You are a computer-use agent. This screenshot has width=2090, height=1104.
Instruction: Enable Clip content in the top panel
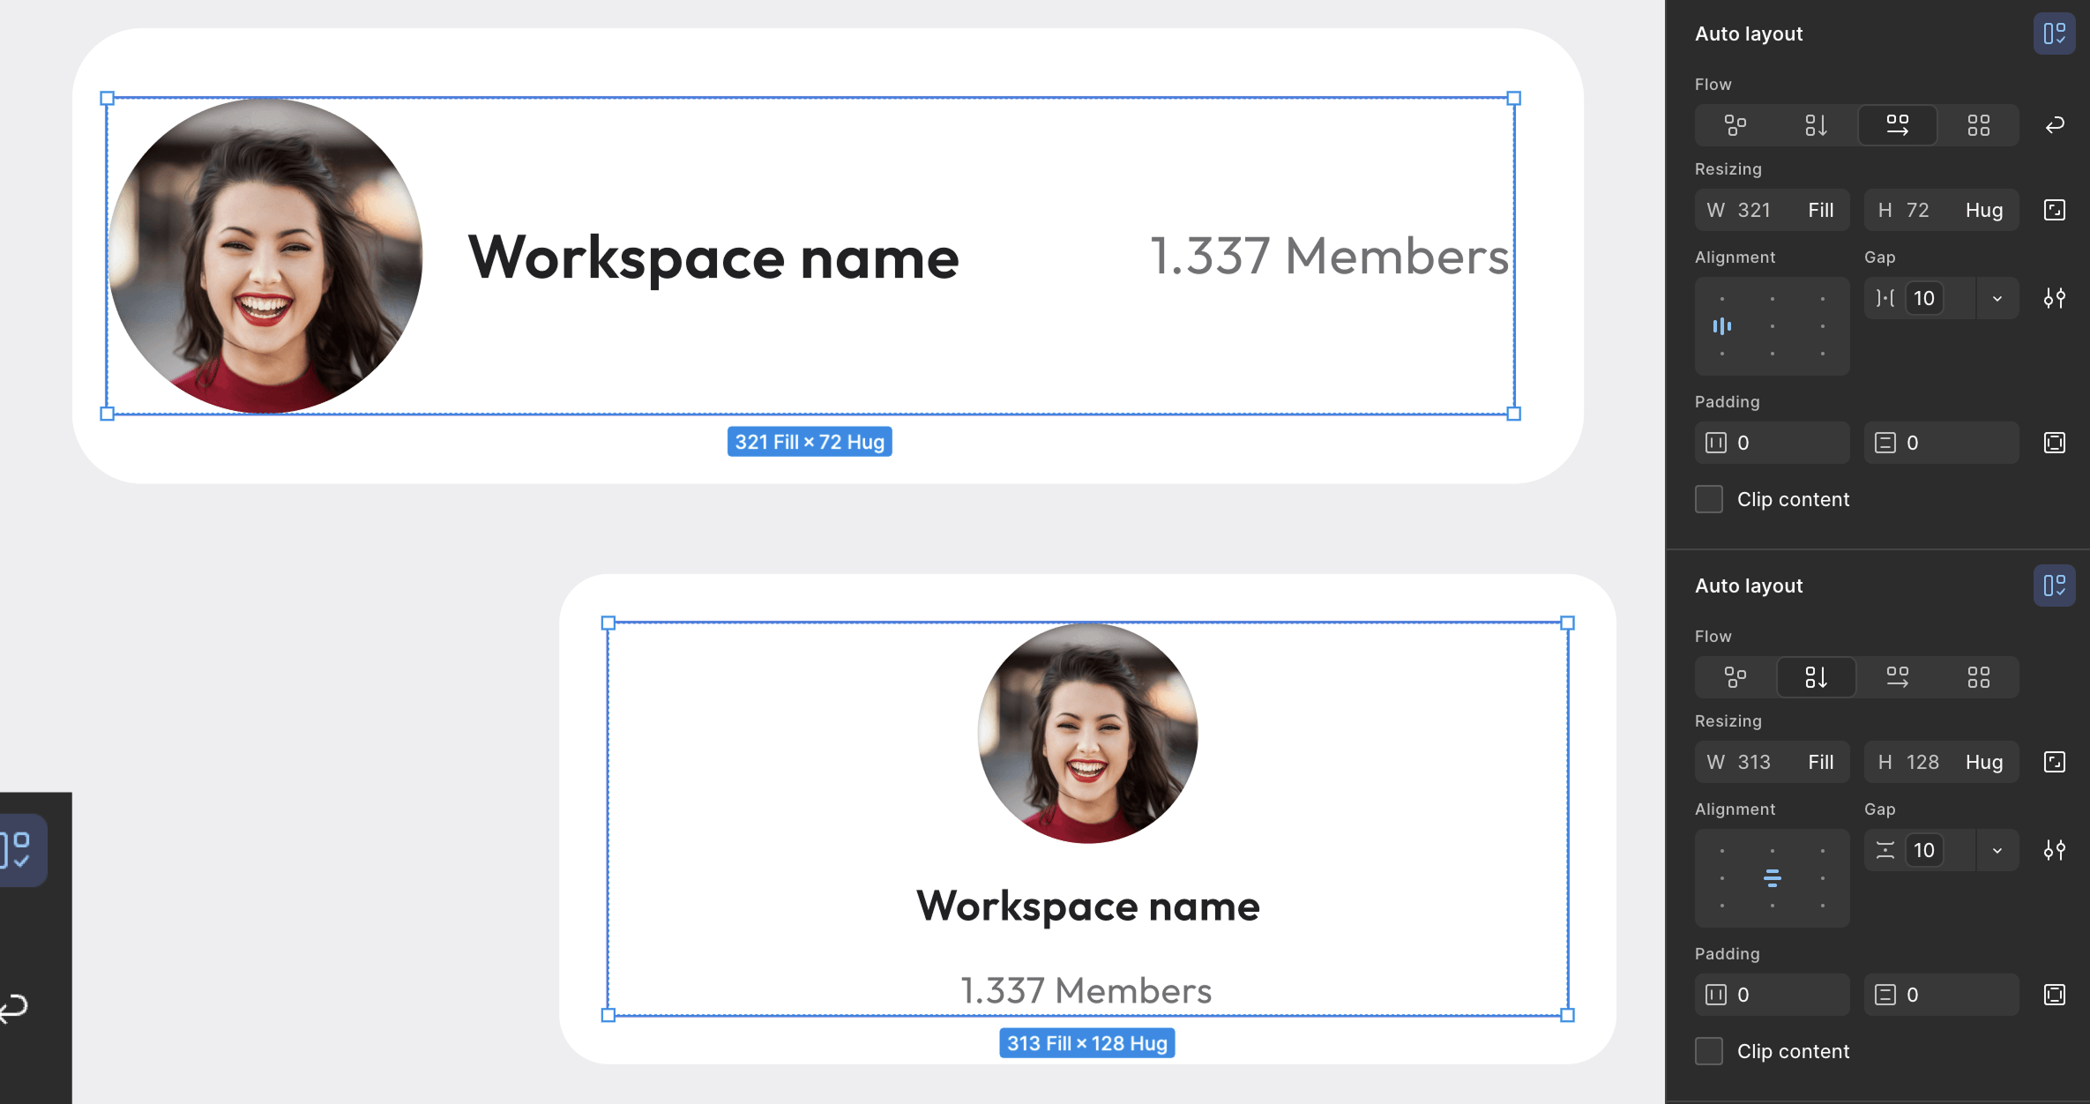tap(1708, 499)
